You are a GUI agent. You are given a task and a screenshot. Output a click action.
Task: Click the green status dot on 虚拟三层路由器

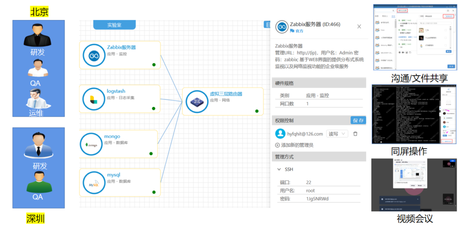pyautogui.click(x=257, y=111)
